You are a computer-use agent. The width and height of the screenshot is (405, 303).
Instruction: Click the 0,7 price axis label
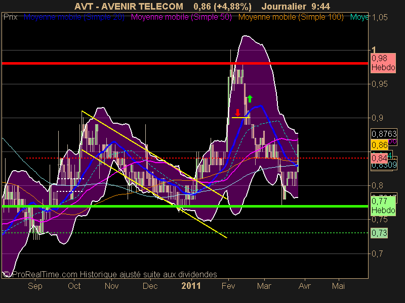(x=377, y=254)
